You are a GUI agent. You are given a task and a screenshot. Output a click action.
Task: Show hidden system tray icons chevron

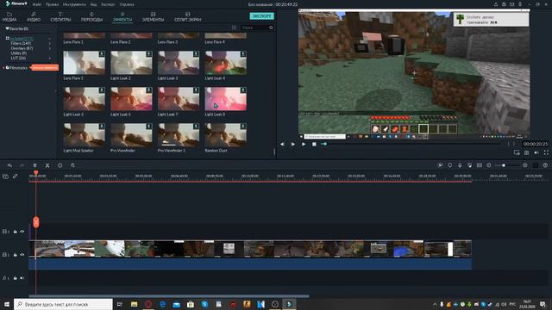tap(435, 304)
